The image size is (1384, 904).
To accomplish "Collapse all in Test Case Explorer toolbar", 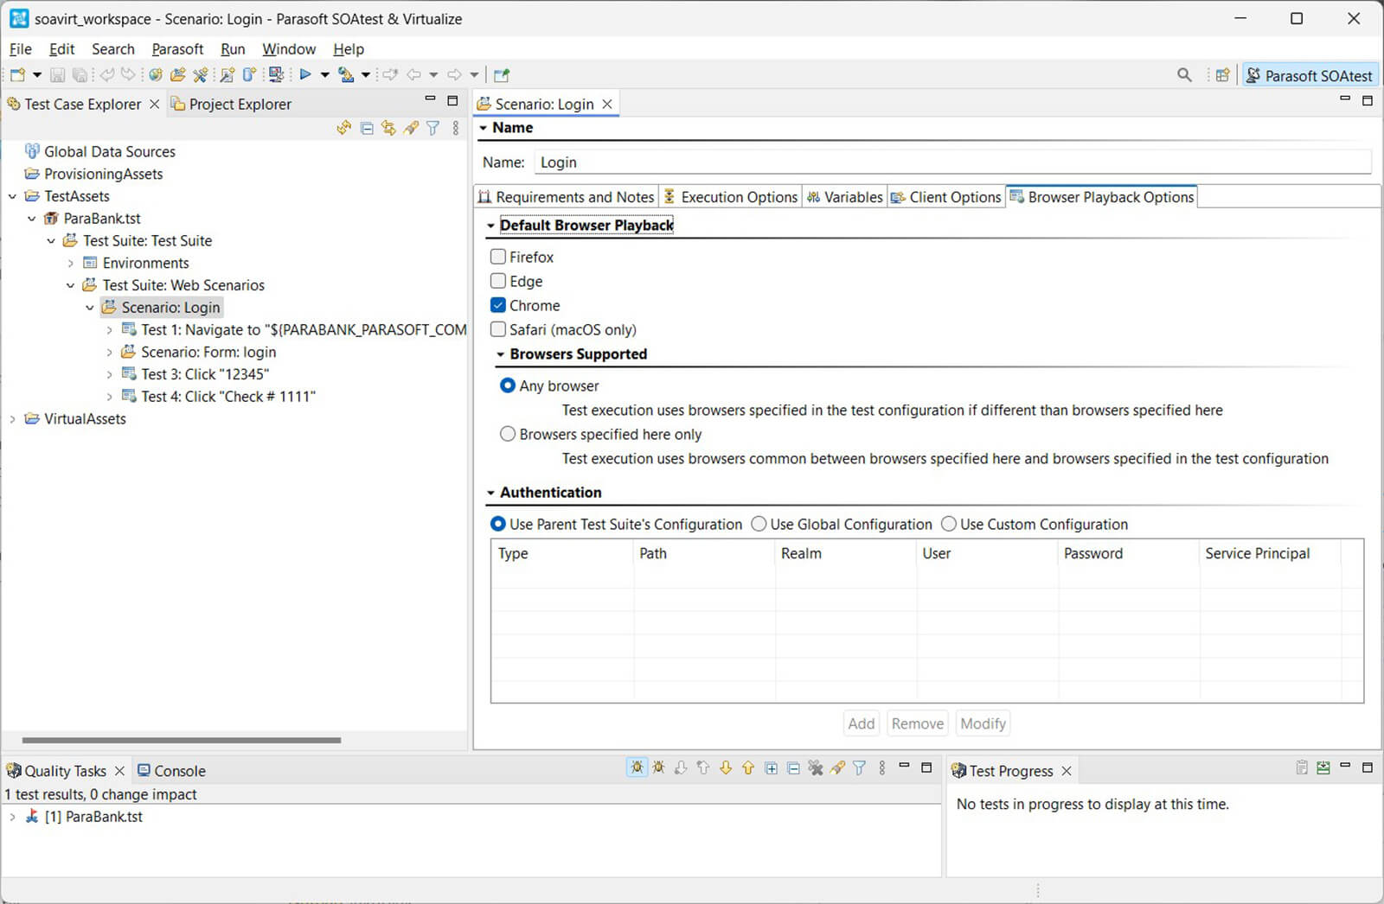I will click(x=367, y=128).
